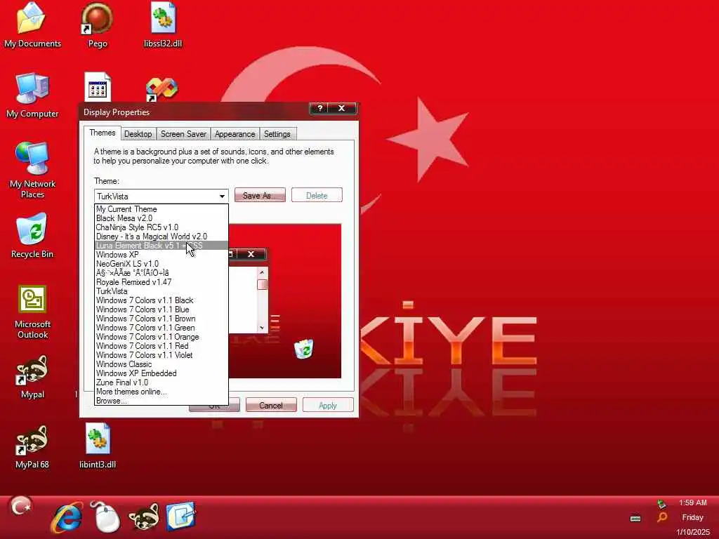
Task: Click the Apply button
Action: 327,405
